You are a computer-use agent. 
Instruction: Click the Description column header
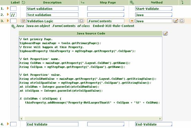[52, 2]
